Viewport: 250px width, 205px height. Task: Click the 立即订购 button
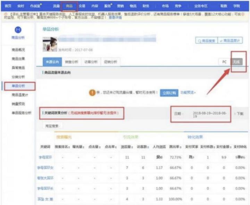tap(169, 93)
